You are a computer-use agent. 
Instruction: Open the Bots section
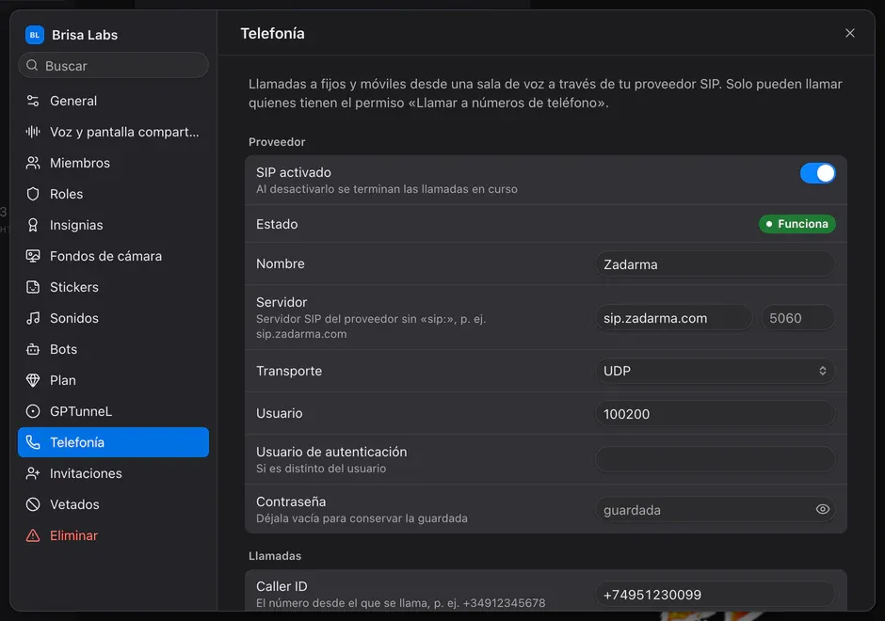(113, 349)
